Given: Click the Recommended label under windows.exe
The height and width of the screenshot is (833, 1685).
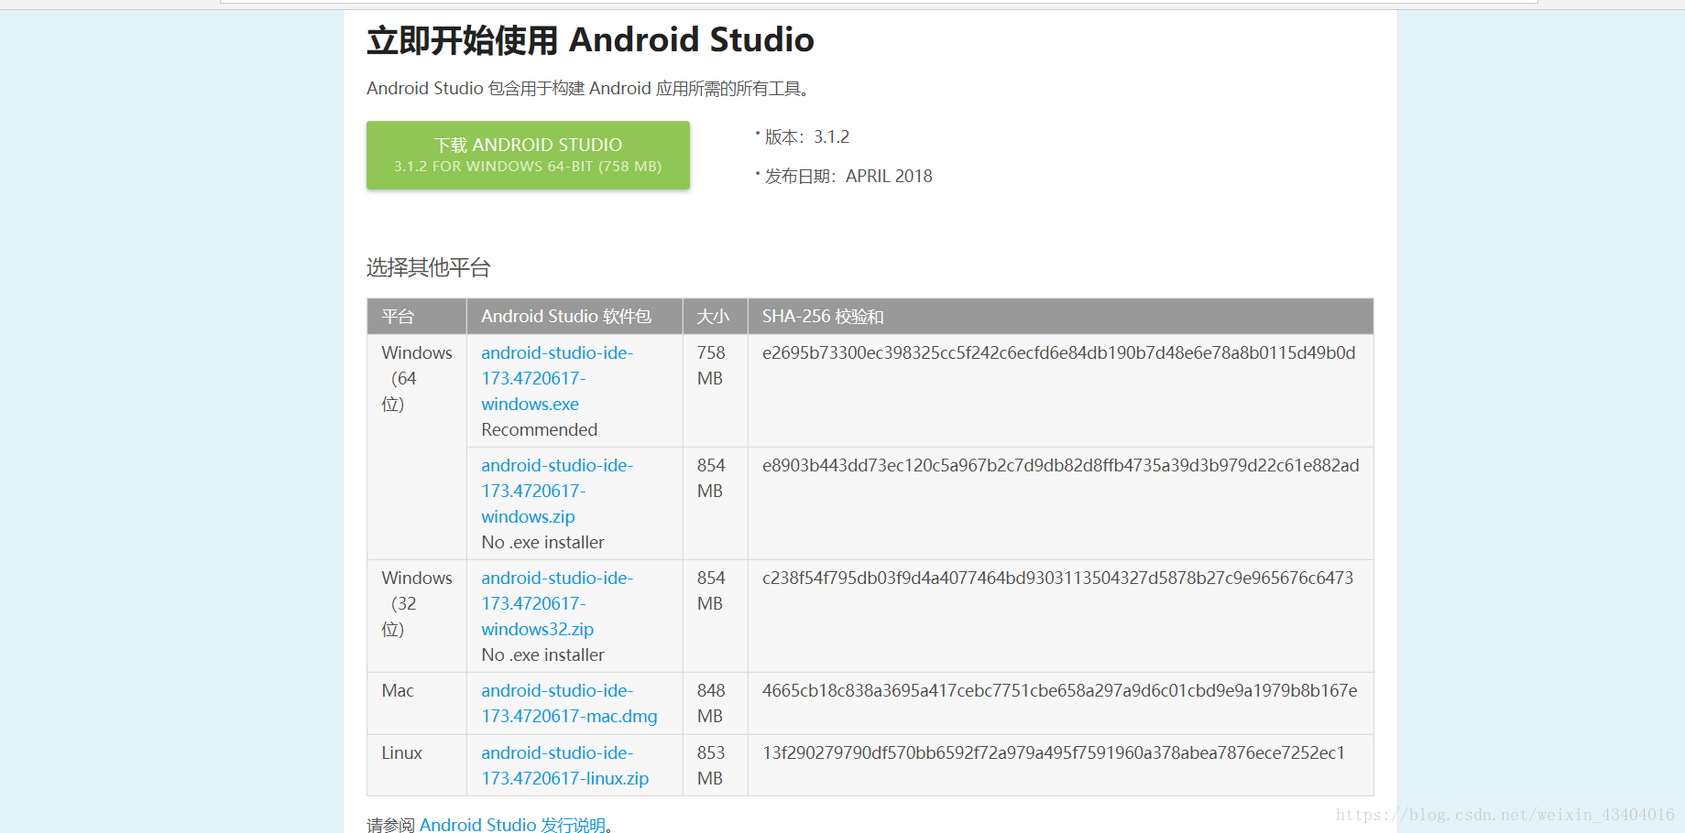Looking at the screenshot, I should (539, 429).
